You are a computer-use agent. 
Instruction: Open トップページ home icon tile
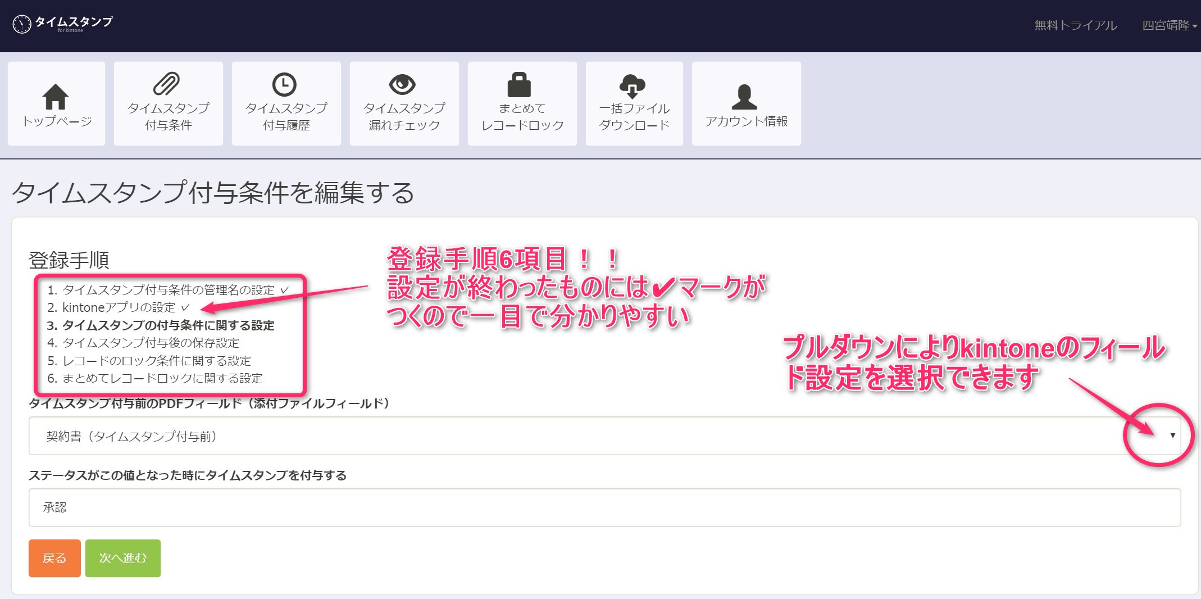click(x=56, y=104)
